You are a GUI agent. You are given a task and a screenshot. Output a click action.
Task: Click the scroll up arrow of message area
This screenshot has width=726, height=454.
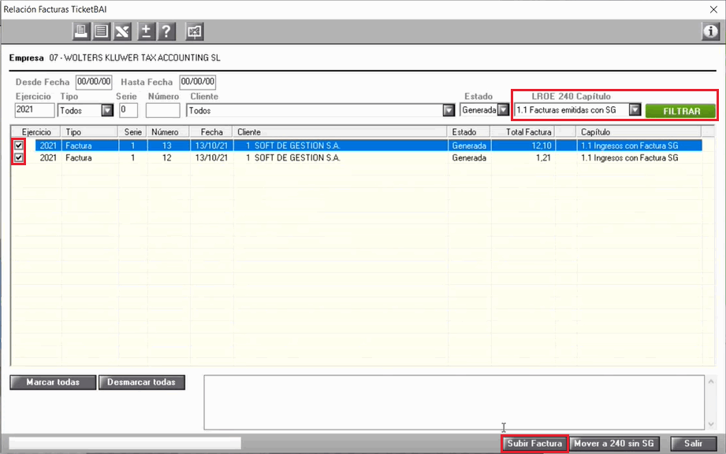(x=711, y=382)
